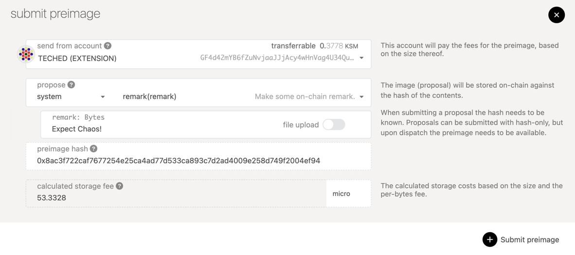Click the TECHED (EXTENSION) account name
Viewport: 575px width, 255px height.
click(x=77, y=58)
